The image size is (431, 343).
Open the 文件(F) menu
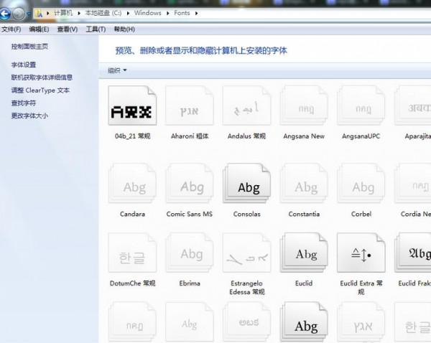click(x=11, y=29)
